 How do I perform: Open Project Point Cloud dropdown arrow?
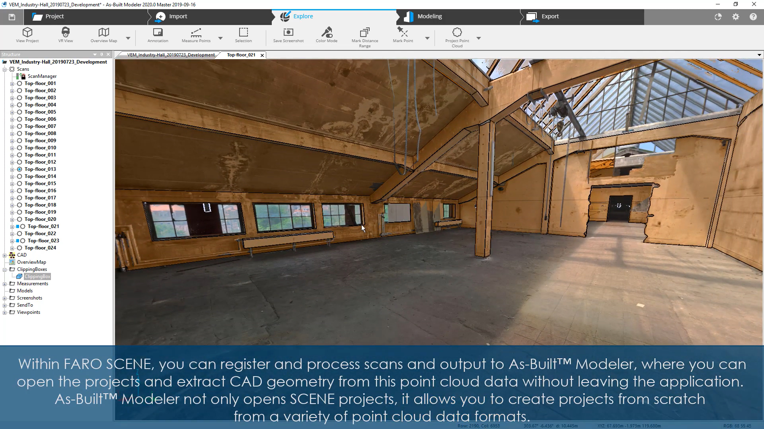478,38
